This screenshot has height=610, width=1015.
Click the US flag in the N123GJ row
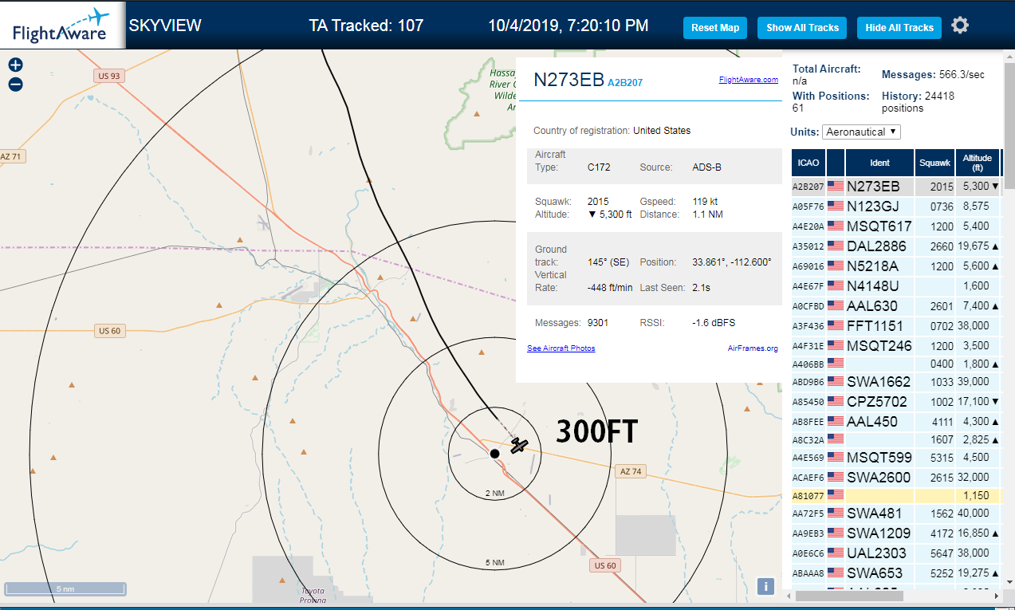click(836, 207)
